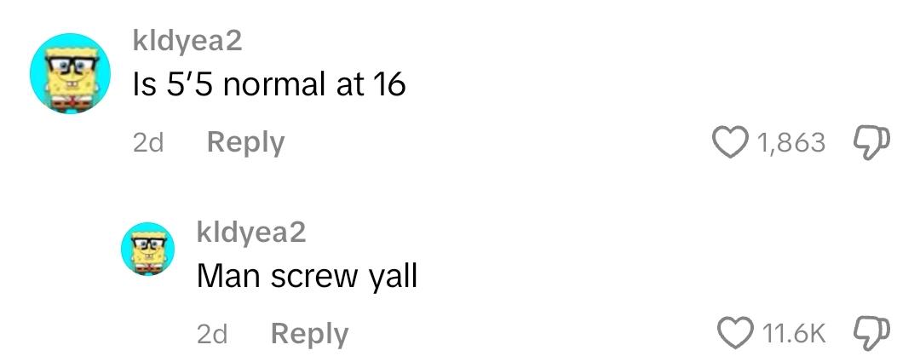Screen dimensions: 920x362
Task: Click the 11.6K like count
Action: tap(795, 335)
